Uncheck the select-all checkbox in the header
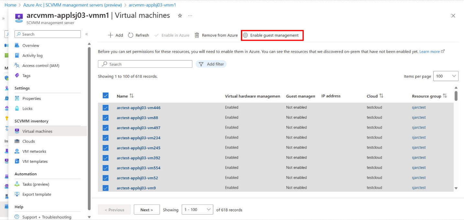 pos(105,95)
